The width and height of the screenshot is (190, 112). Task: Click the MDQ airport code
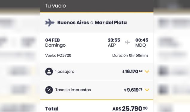pos(141,45)
